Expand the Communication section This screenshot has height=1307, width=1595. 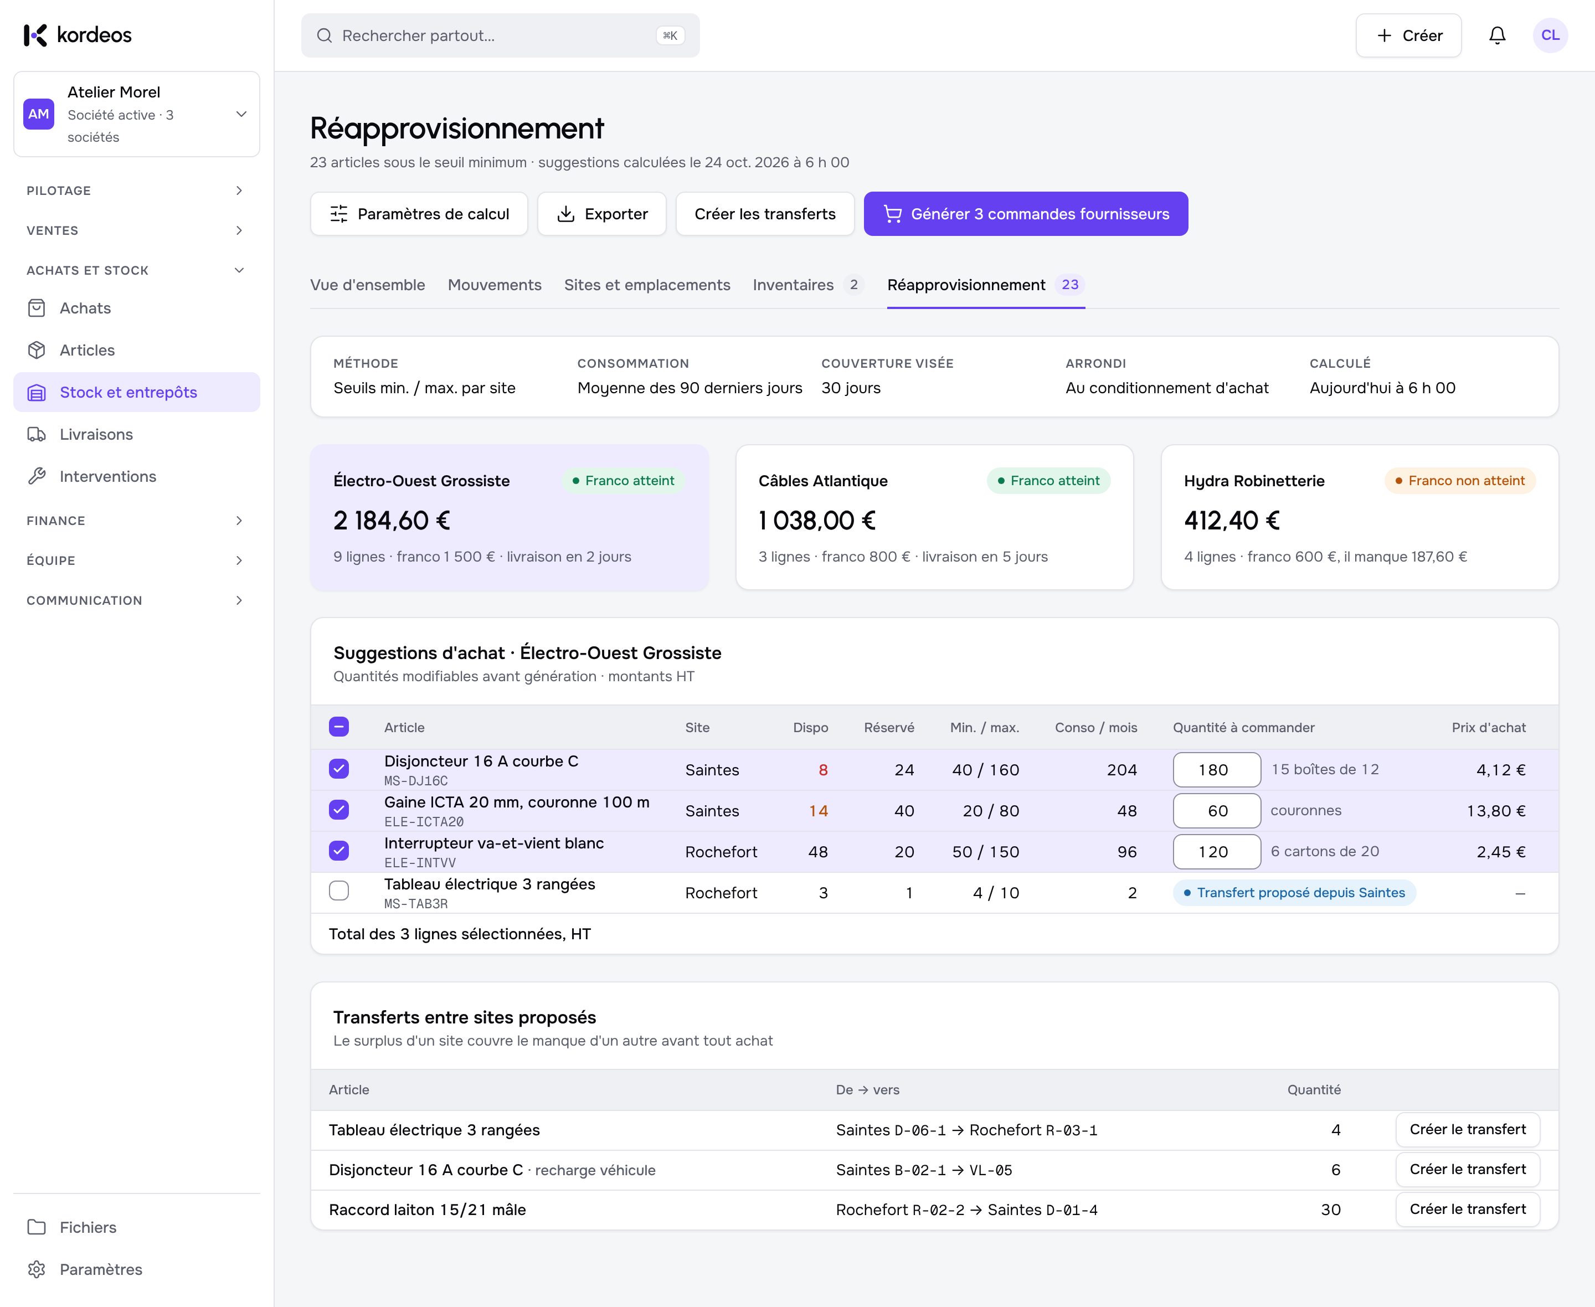click(x=136, y=600)
